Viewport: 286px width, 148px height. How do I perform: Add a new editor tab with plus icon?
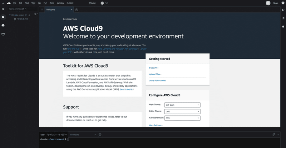(77, 10)
